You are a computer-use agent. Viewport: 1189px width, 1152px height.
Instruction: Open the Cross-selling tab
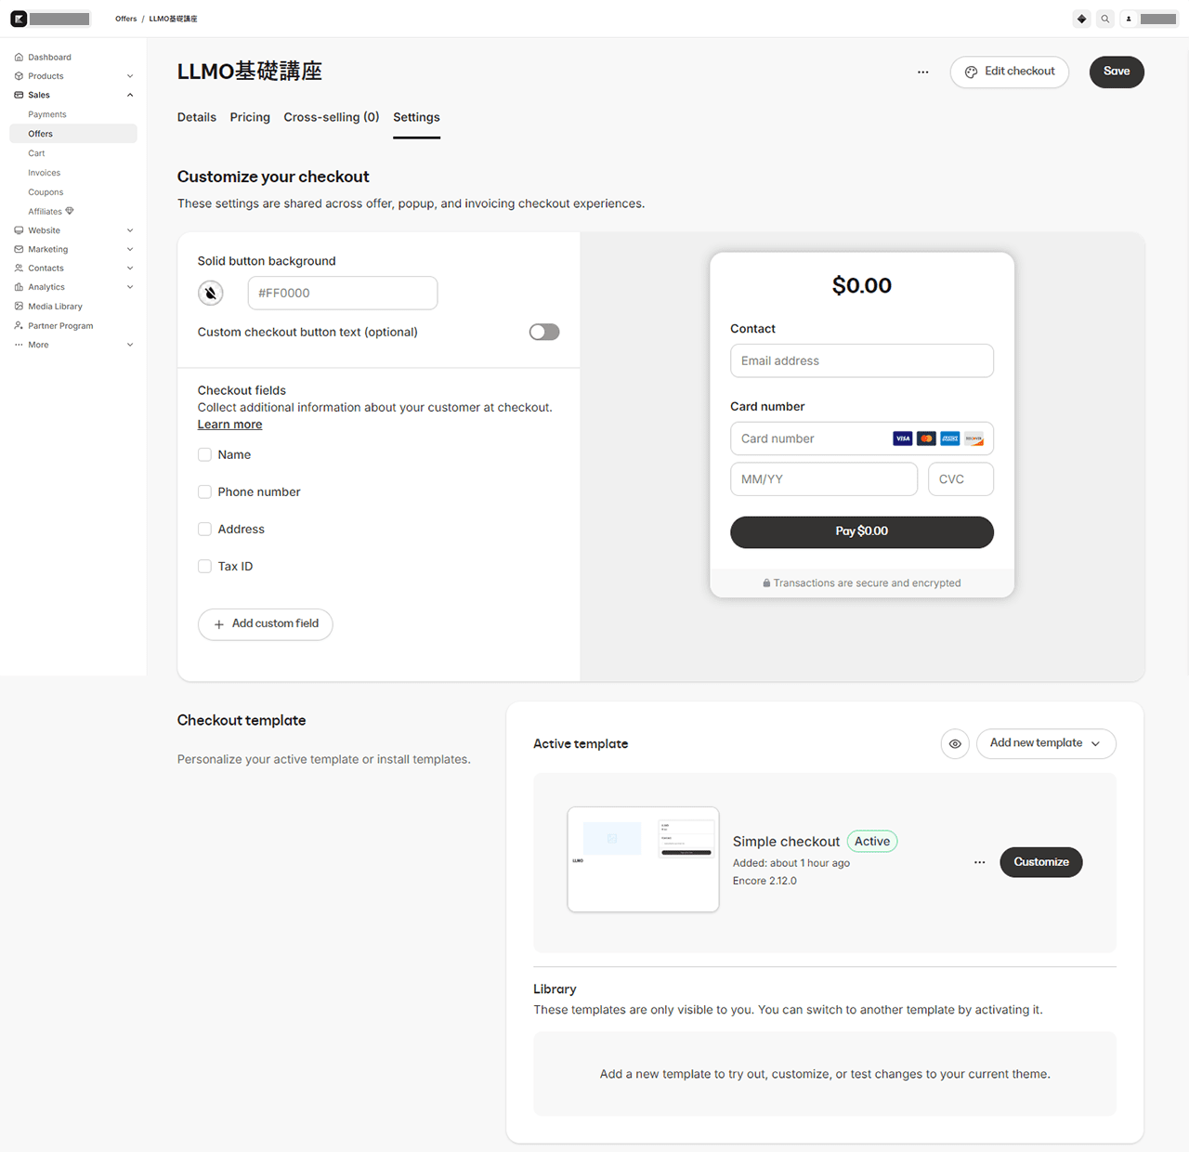tap(331, 117)
